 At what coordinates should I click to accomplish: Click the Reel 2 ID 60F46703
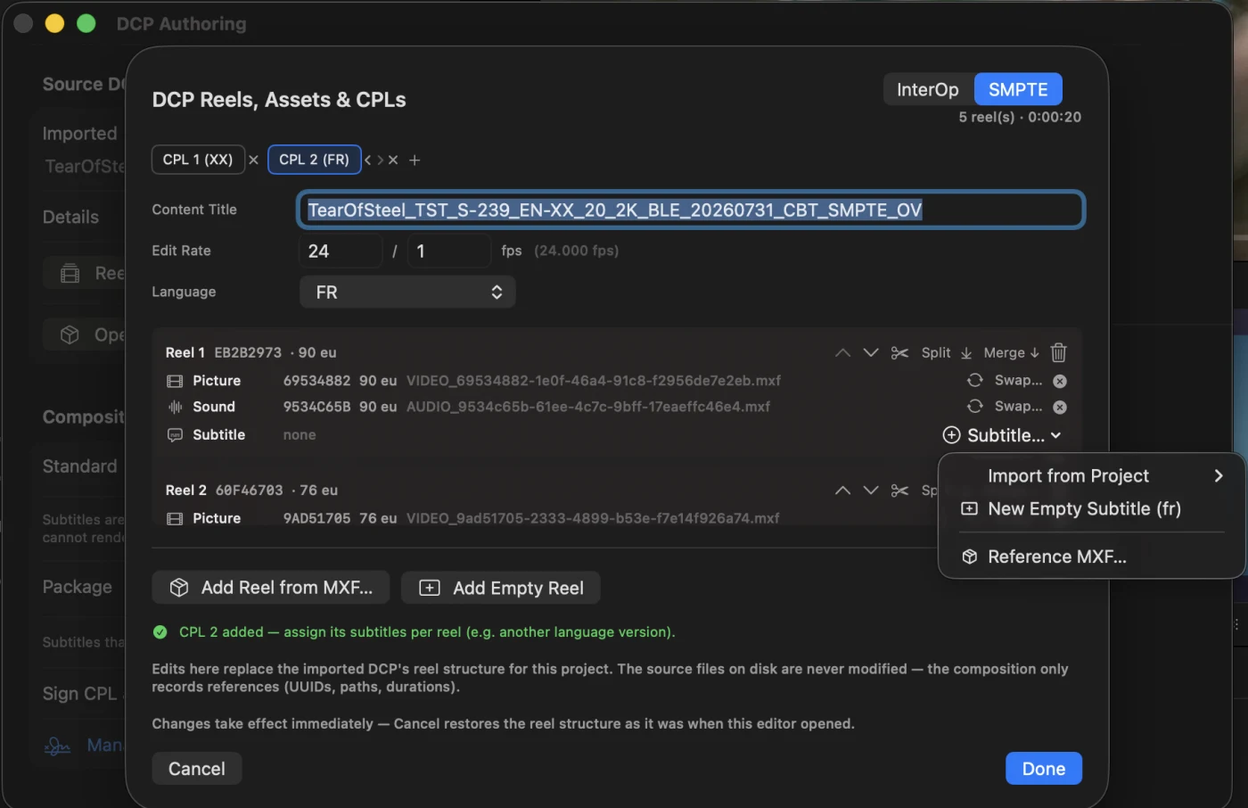tap(249, 491)
